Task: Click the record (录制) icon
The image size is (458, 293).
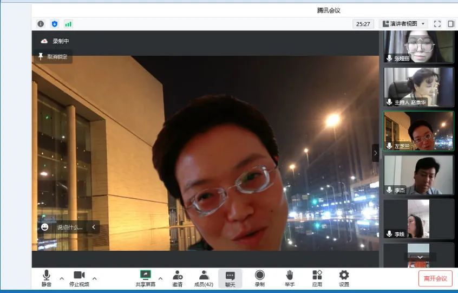Action: point(260,278)
